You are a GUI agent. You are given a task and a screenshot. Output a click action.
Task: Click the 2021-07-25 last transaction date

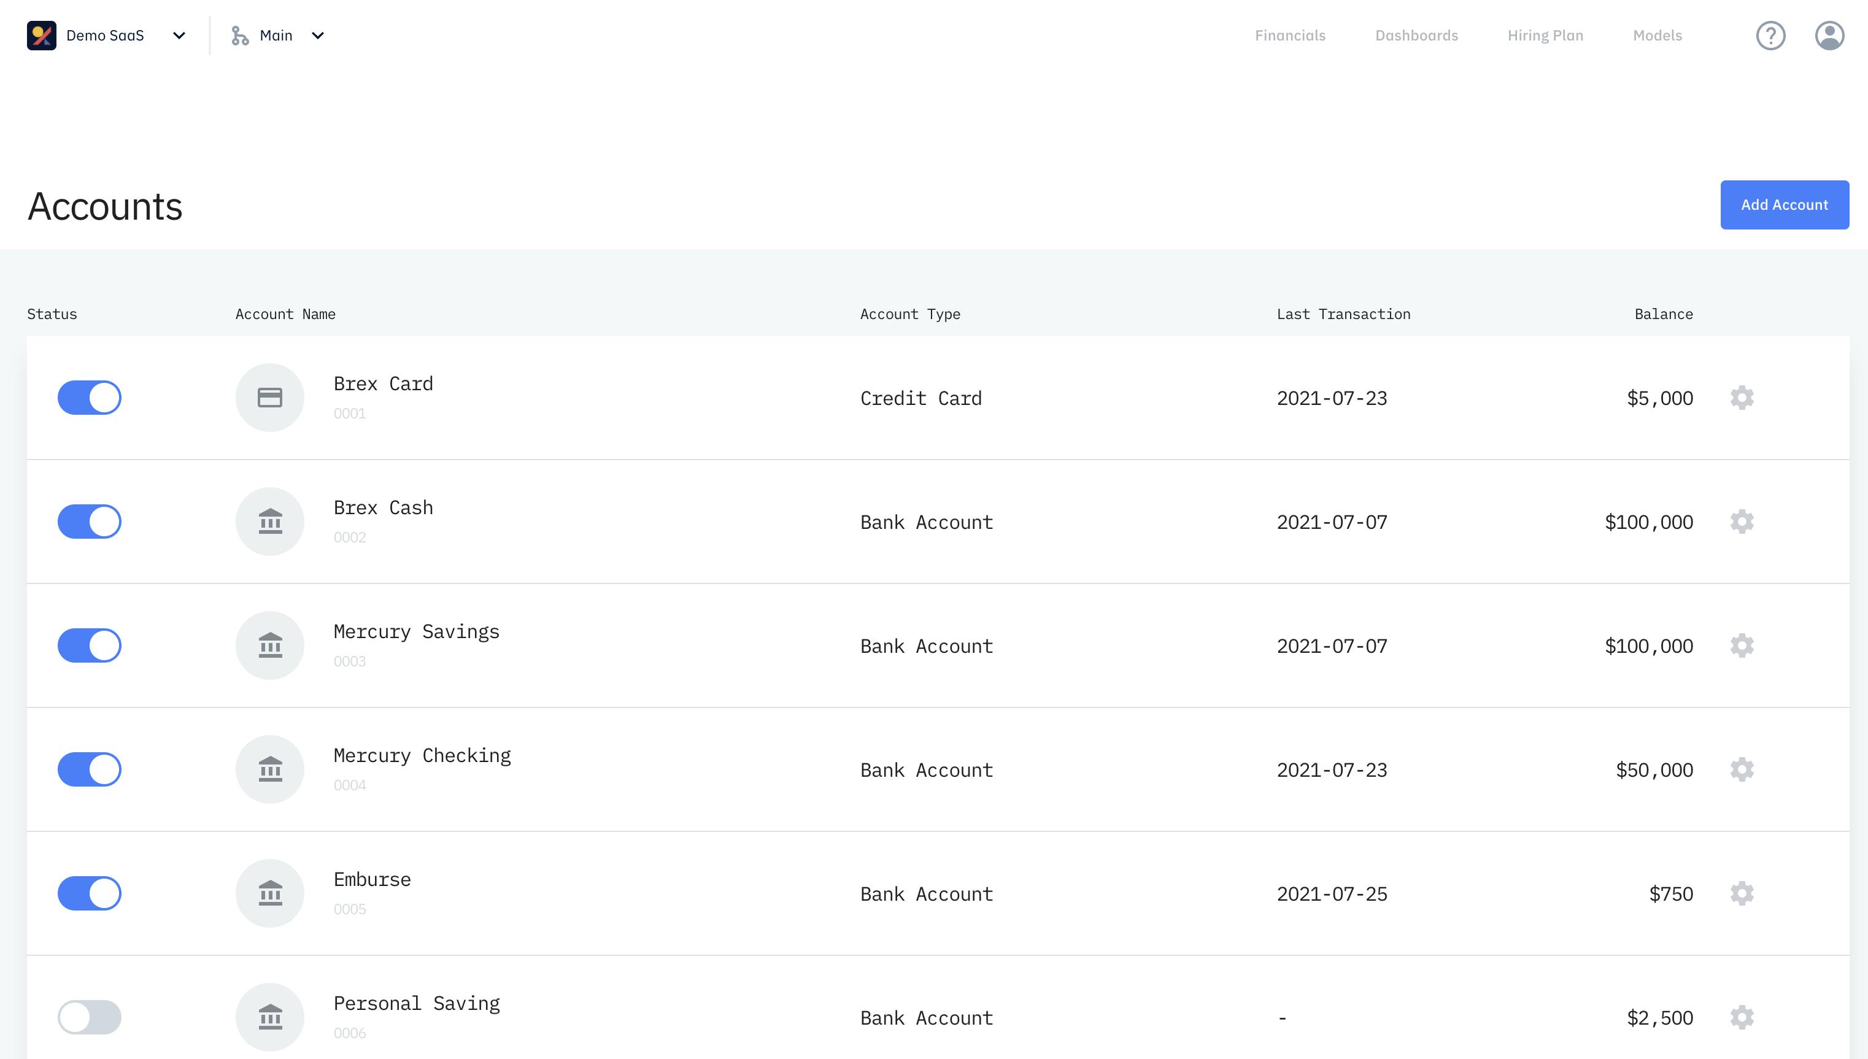1332,894
